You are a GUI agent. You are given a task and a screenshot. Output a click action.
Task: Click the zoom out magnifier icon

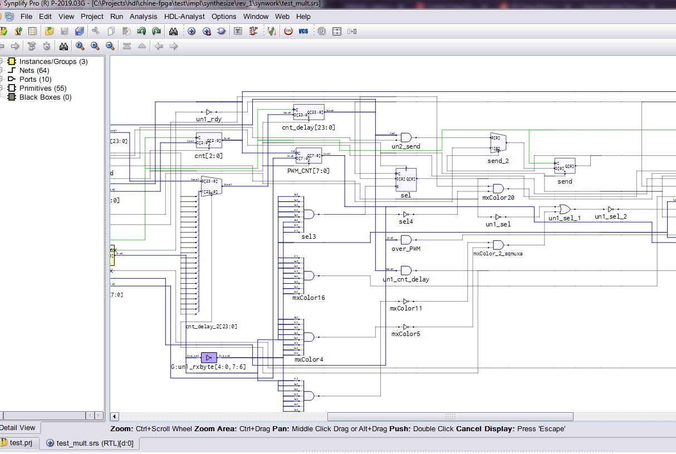click(110, 46)
